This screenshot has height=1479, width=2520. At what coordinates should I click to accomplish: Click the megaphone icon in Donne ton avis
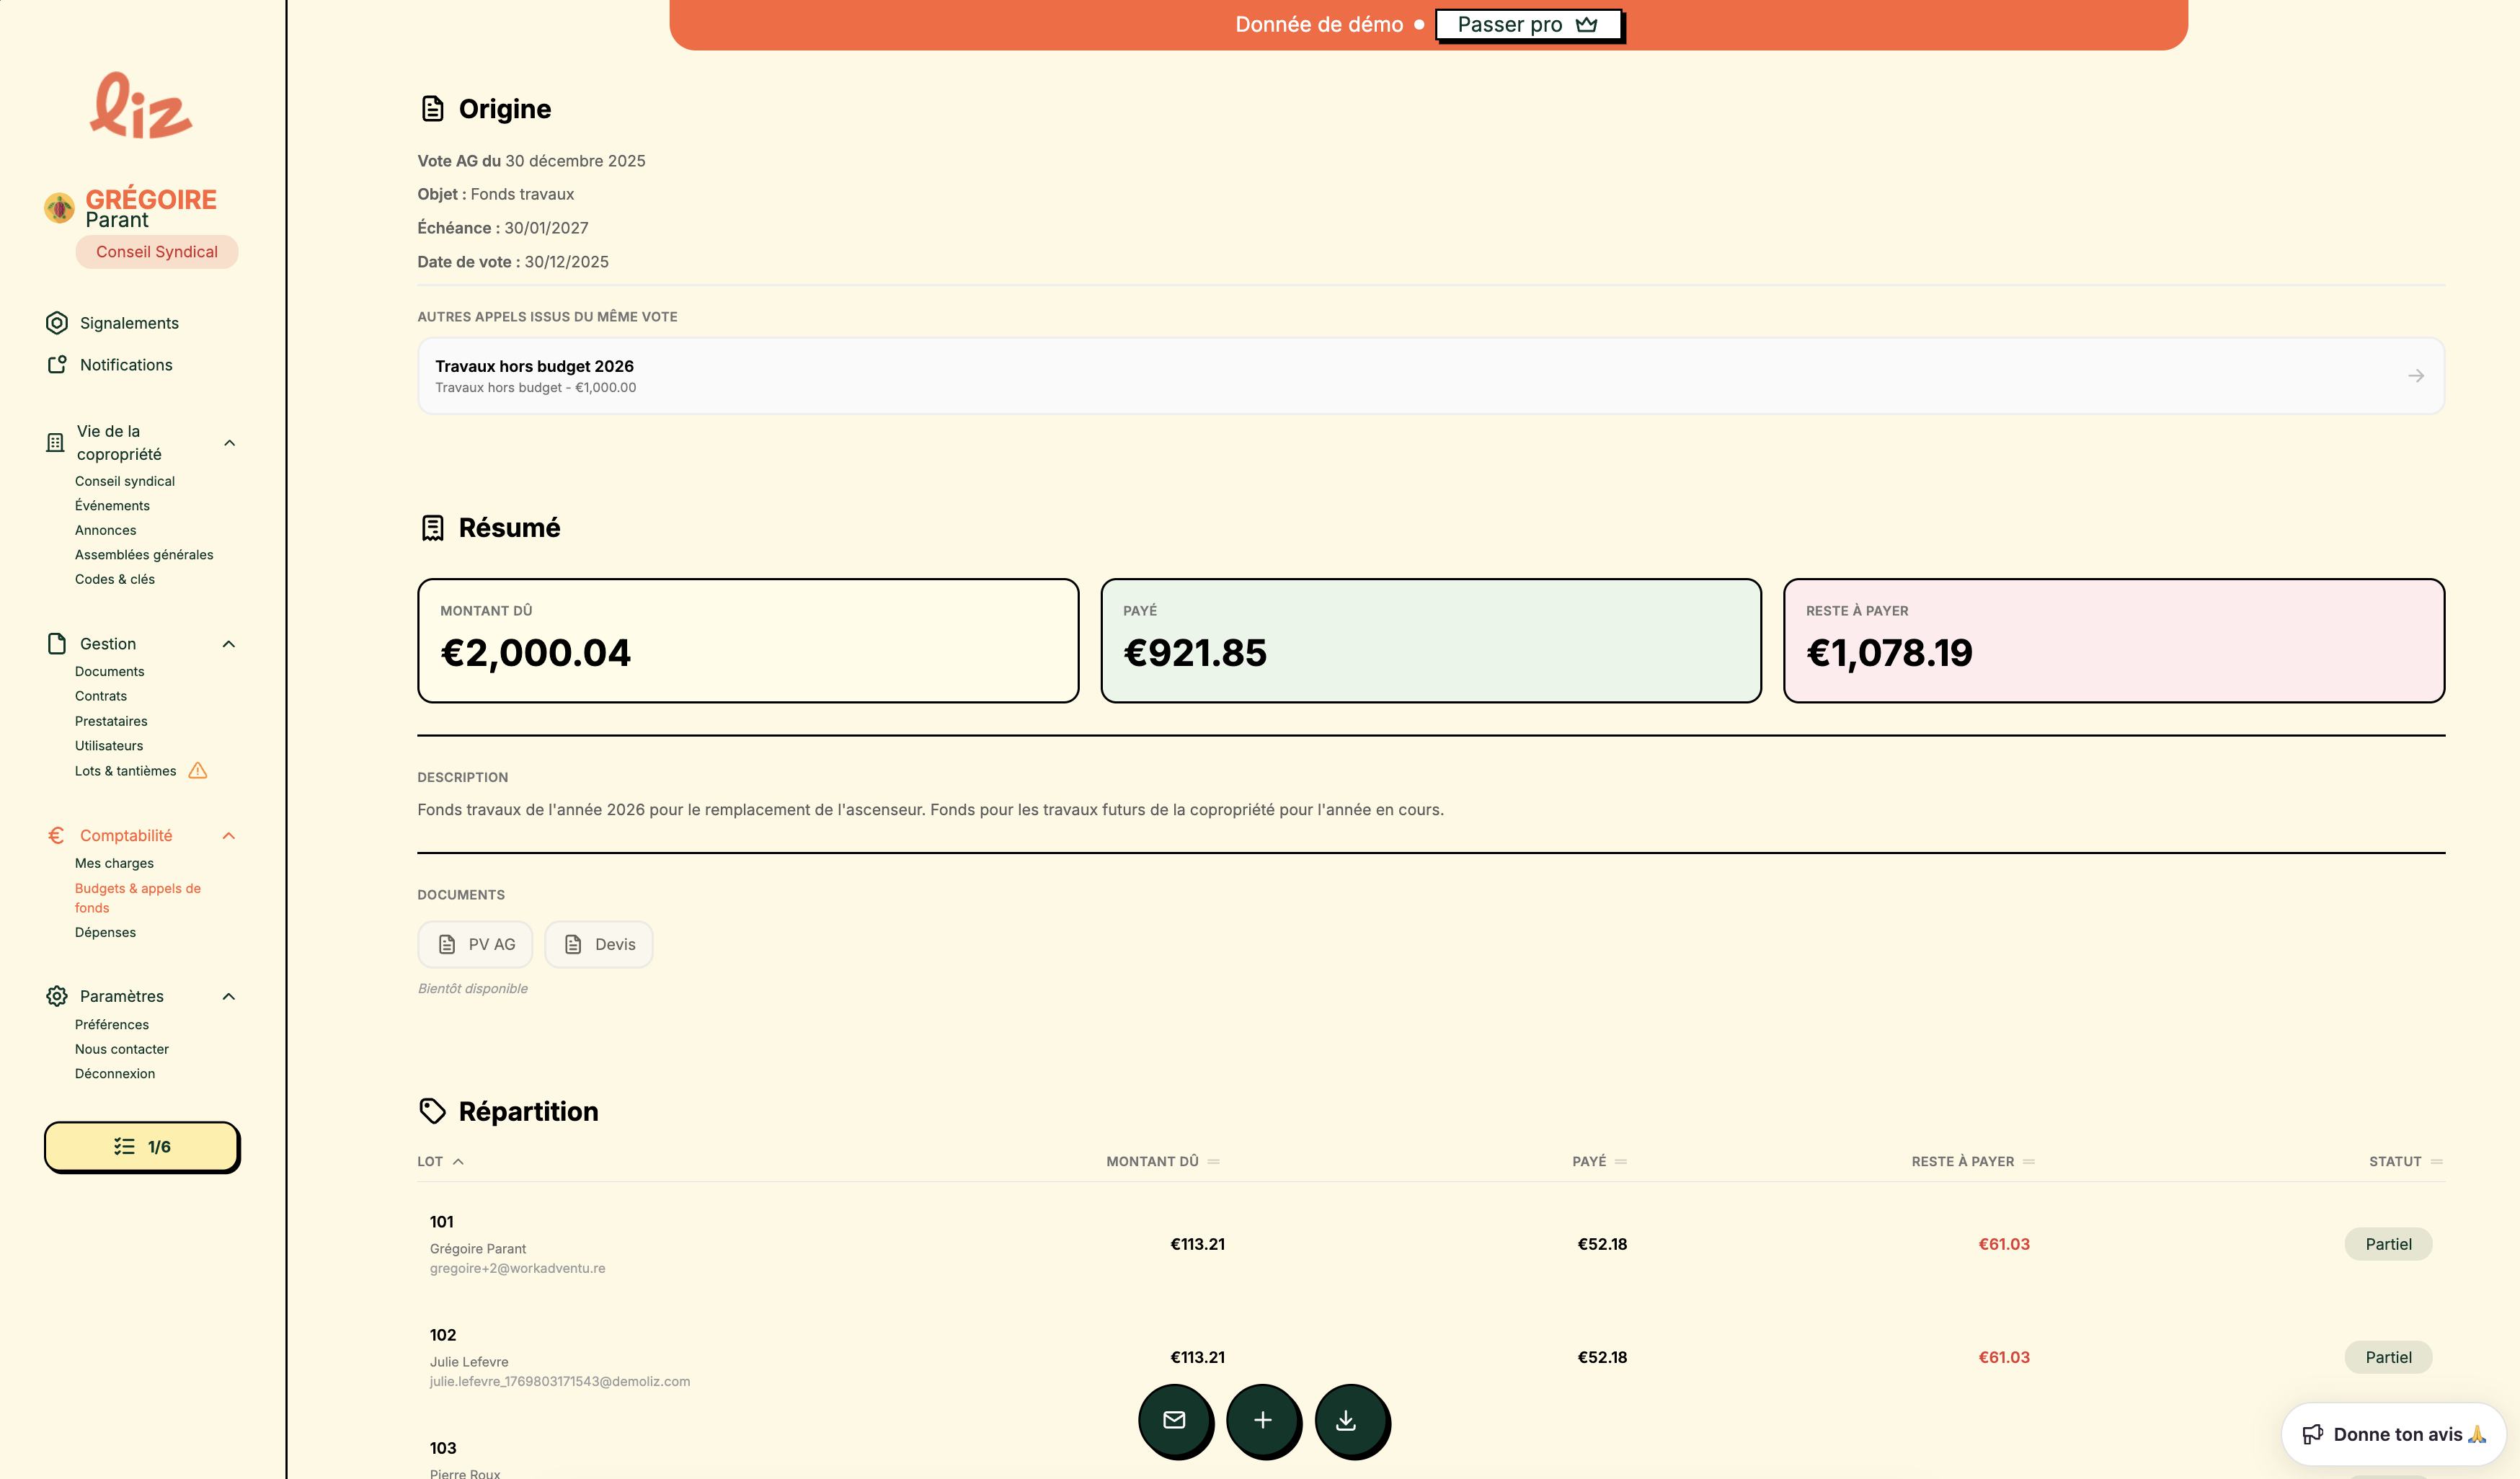[x=2313, y=1434]
